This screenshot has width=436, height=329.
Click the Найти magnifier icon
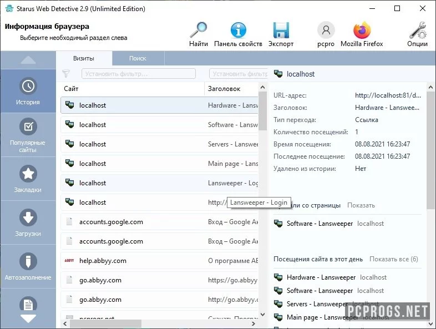199,30
